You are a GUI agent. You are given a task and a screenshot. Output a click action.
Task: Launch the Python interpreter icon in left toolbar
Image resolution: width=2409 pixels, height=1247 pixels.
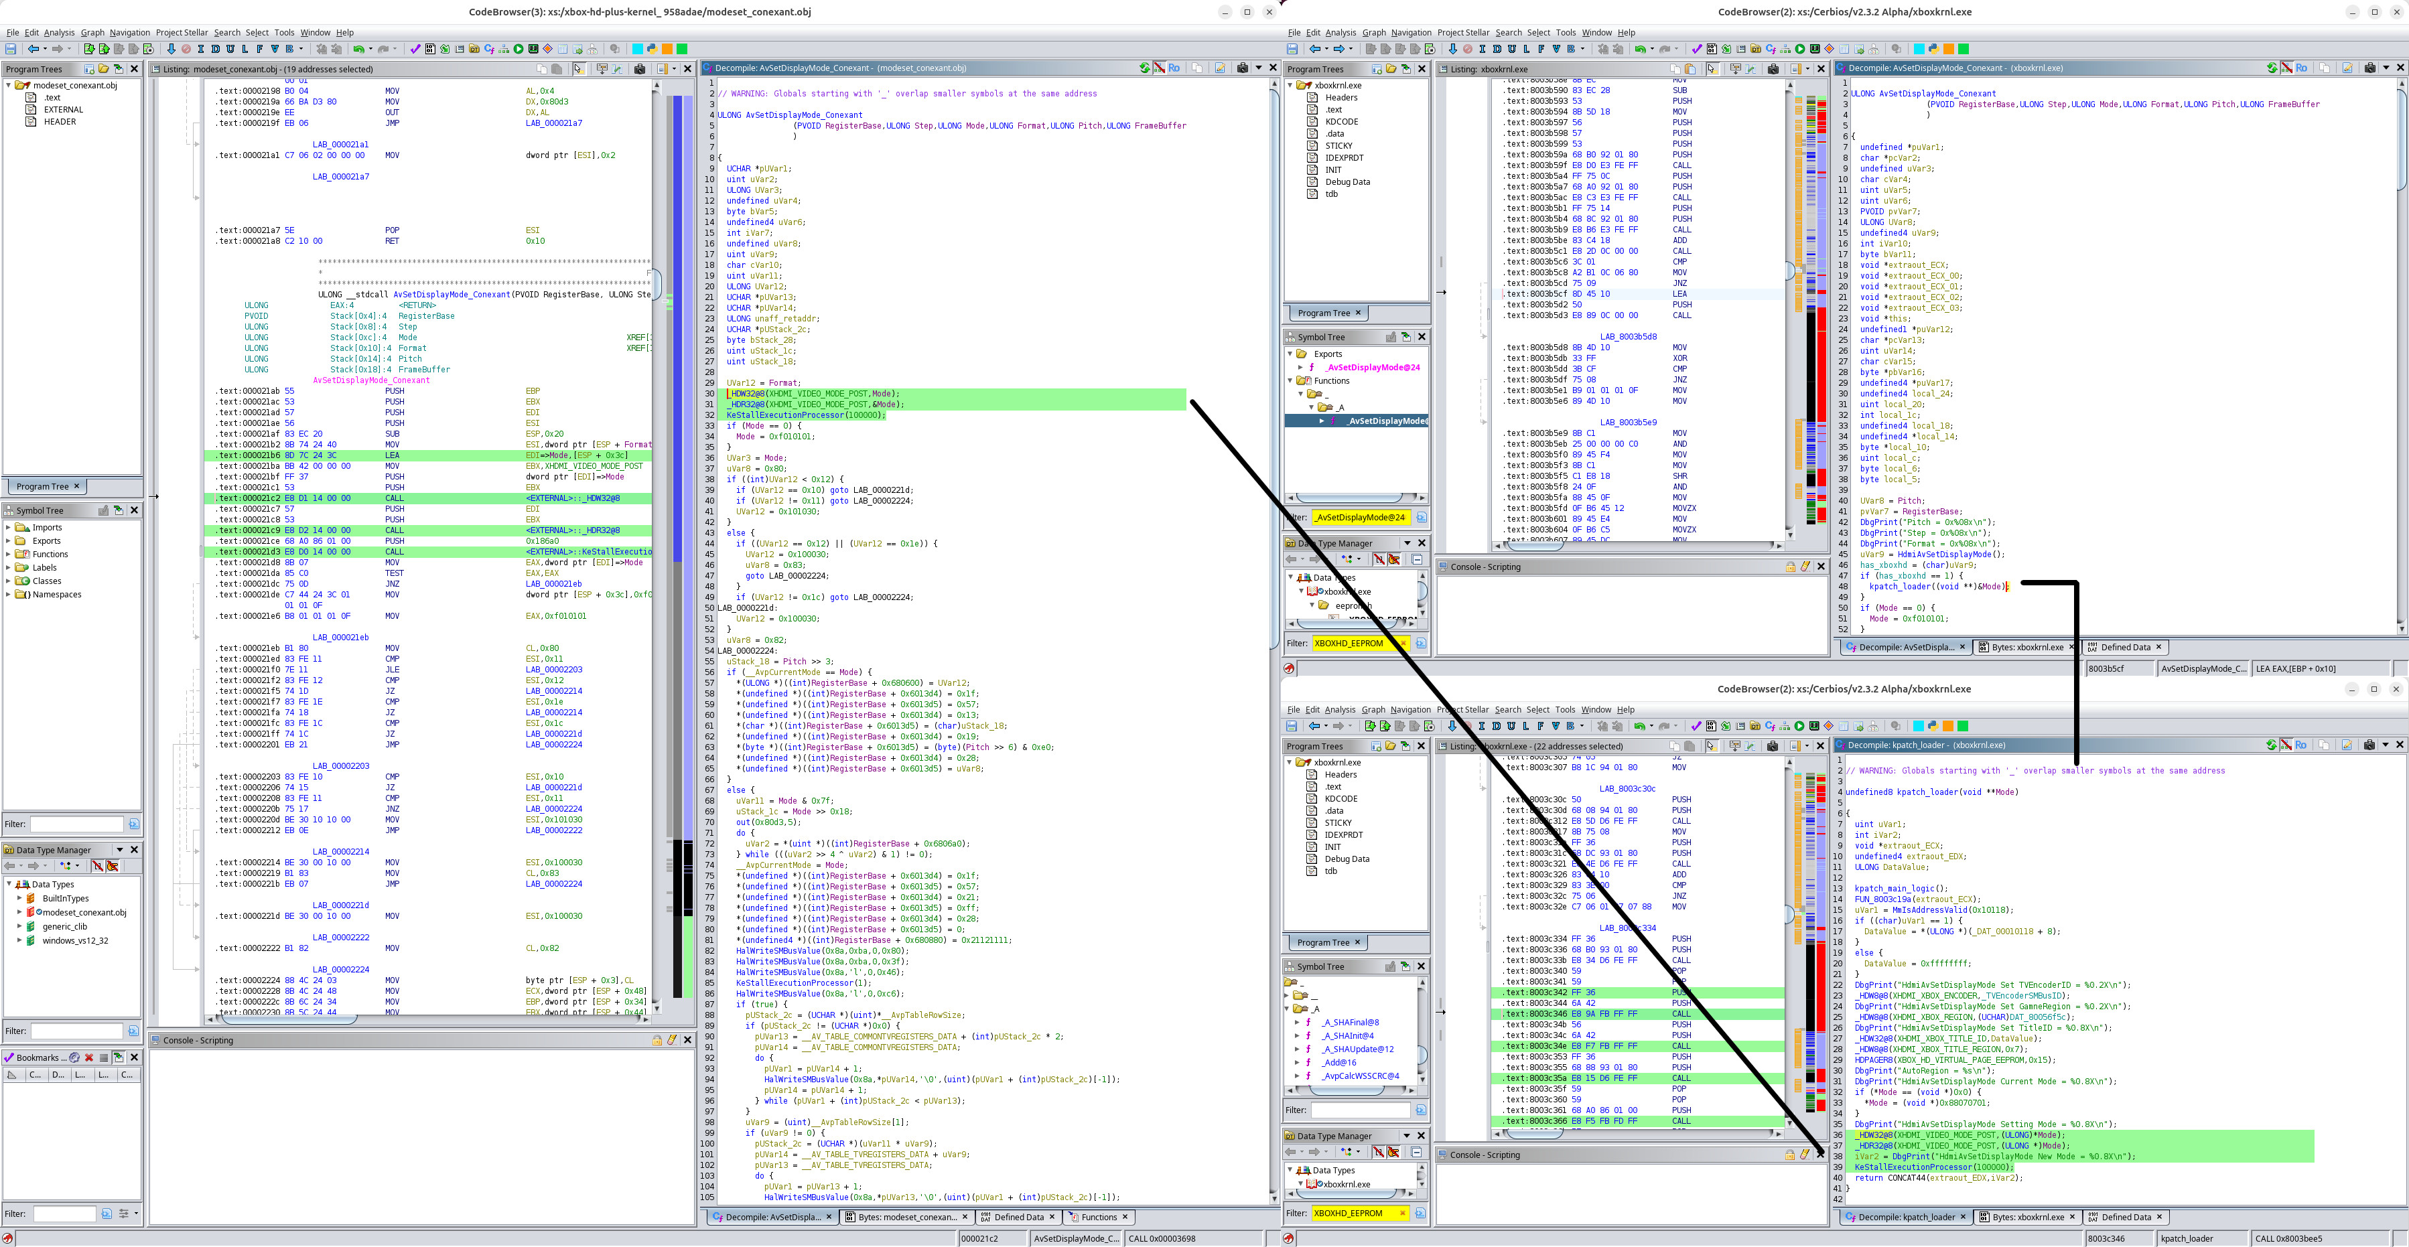tap(651, 49)
